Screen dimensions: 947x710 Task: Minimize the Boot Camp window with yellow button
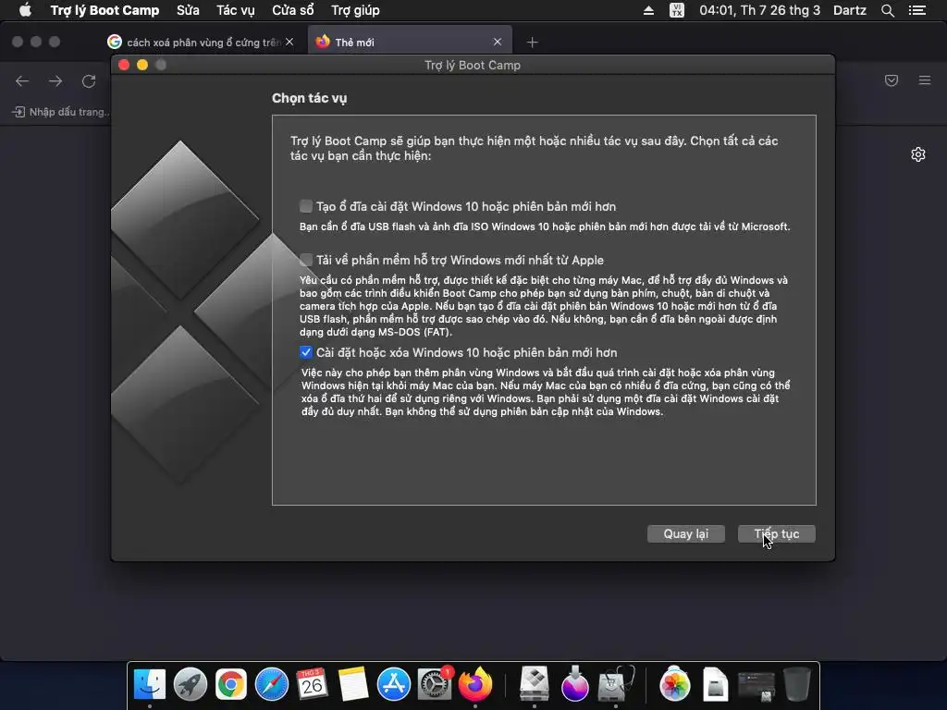click(142, 65)
